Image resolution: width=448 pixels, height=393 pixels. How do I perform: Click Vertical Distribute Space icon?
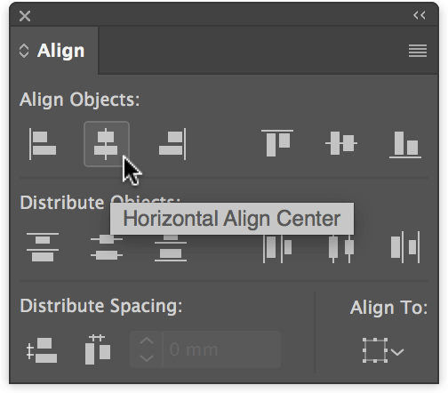point(42,350)
